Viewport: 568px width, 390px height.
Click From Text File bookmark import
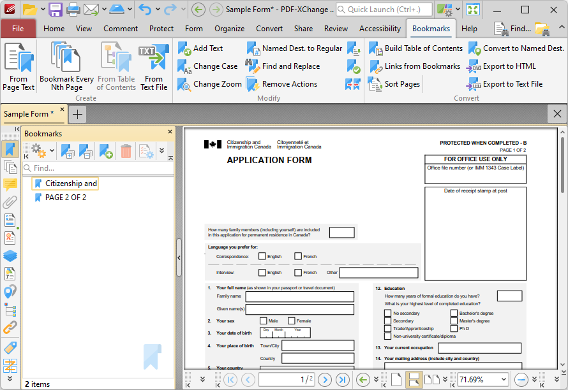(154, 66)
